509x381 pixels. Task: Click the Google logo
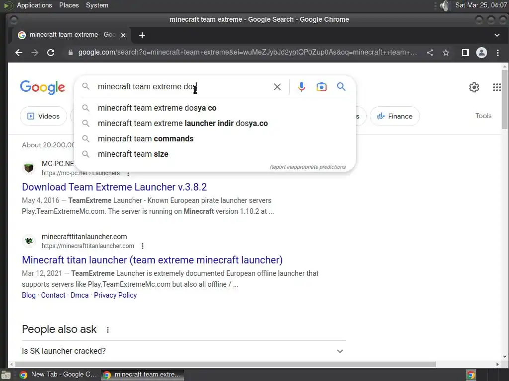(x=43, y=87)
